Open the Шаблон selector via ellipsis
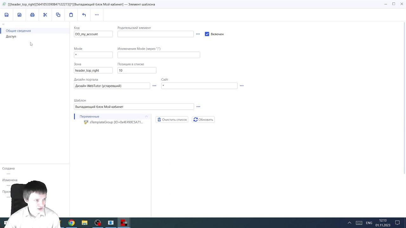Screen dimensions: 406x228 [x=198, y=107]
